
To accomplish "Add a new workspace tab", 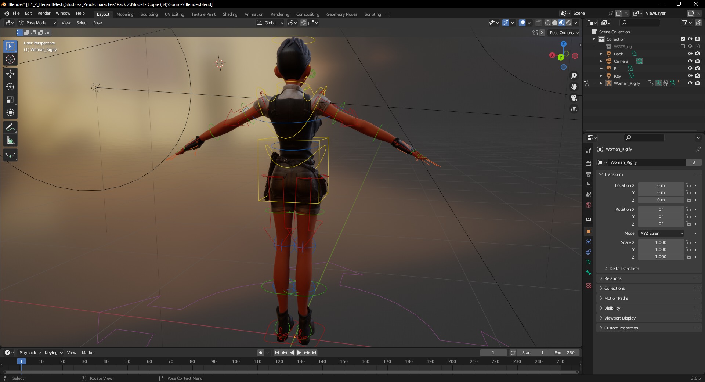I will pos(388,14).
